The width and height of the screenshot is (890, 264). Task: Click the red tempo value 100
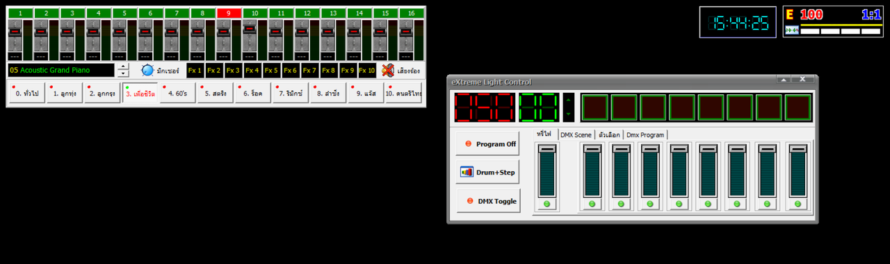[x=811, y=15]
